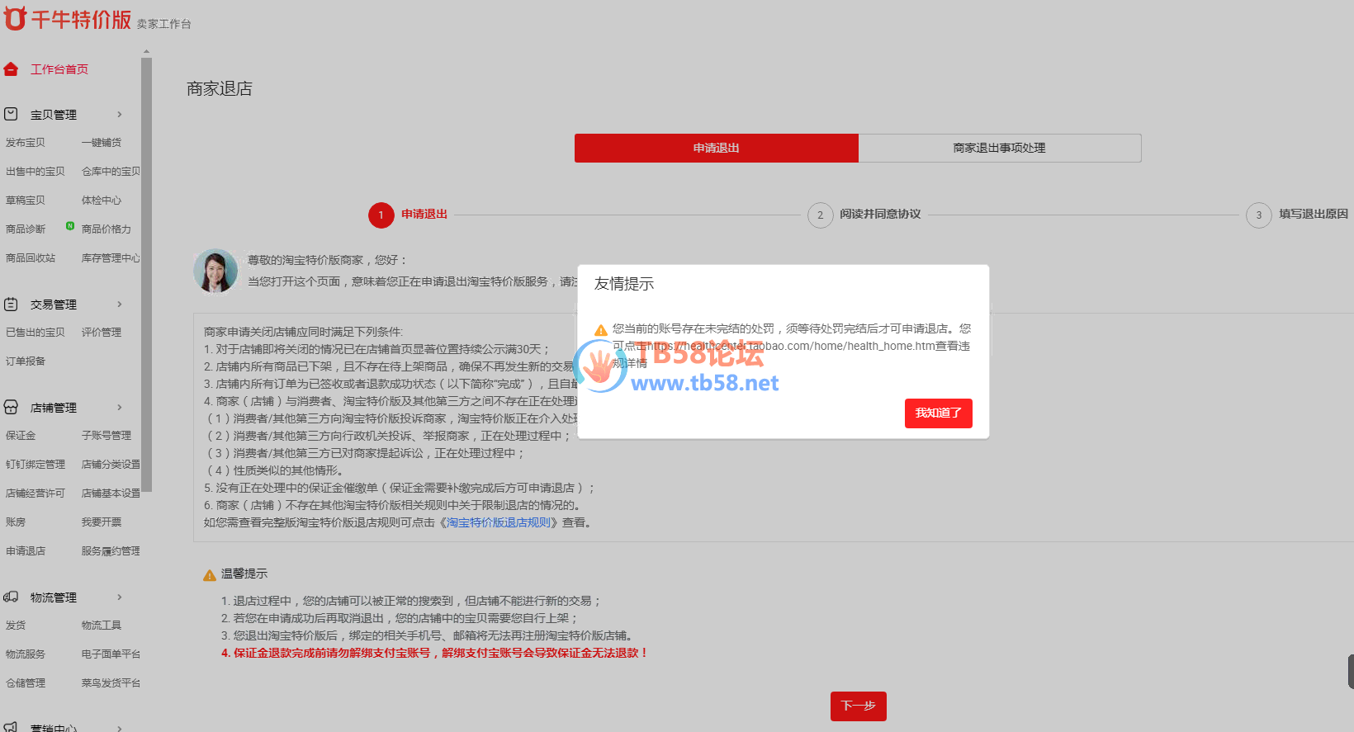The height and width of the screenshot is (732, 1354).
Task: Open 账房 menu item
Action: [16, 522]
